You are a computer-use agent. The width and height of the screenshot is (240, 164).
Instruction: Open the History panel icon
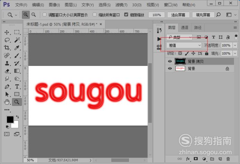(x=159, y=30)
